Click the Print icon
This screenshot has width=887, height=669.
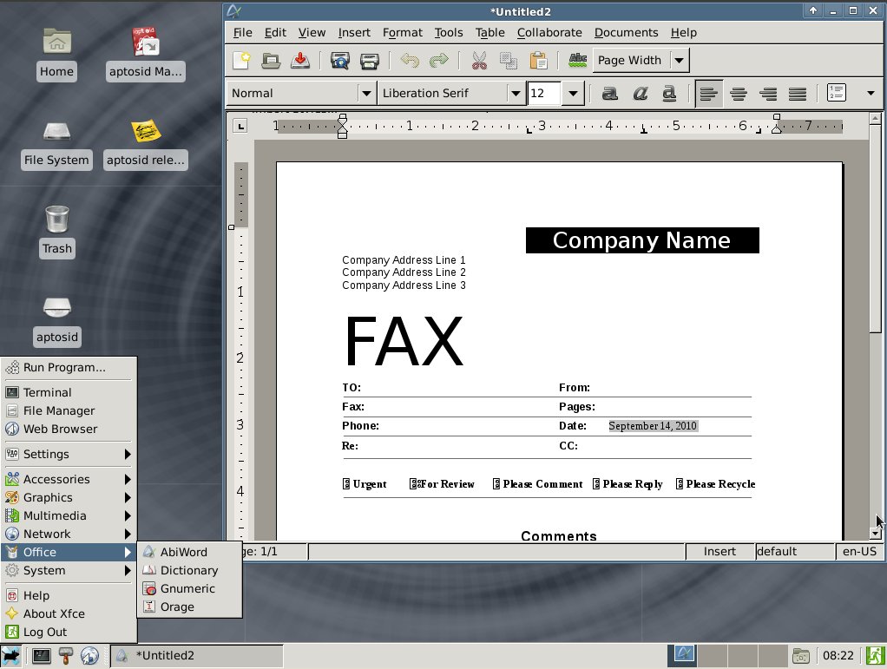click(370, 60)
